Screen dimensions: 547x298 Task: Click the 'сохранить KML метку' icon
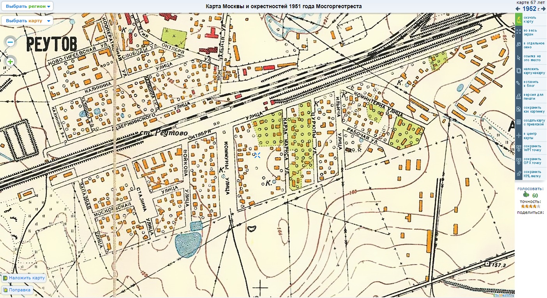point(519,174)
